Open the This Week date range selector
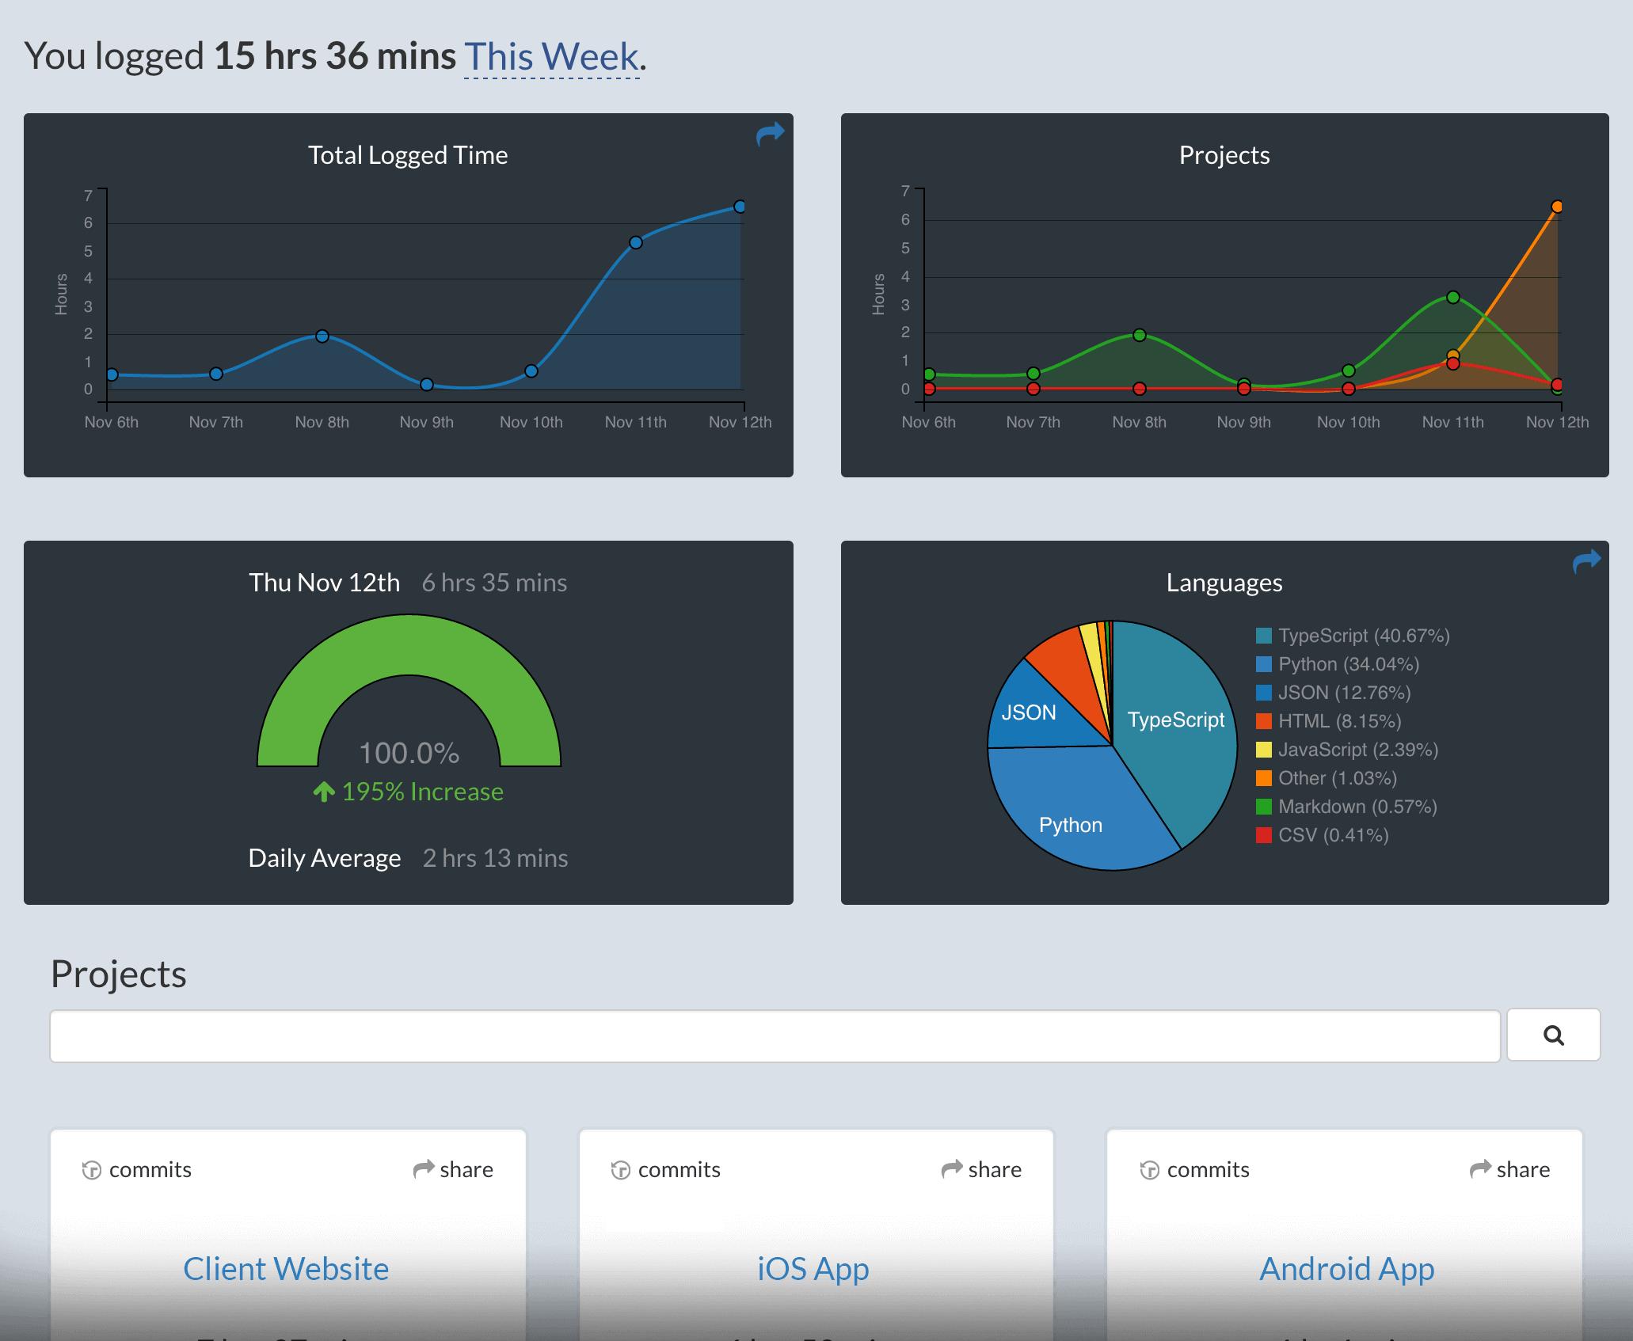Image resolution: width=1633 pixels, height=1341 pixels. [x=551, y=57]
